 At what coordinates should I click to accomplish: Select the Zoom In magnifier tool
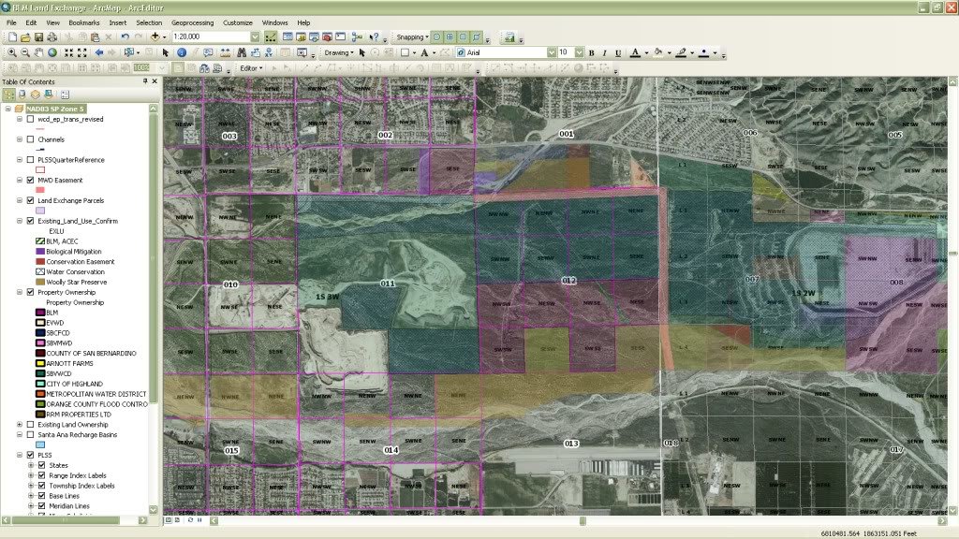click(11, 53)
